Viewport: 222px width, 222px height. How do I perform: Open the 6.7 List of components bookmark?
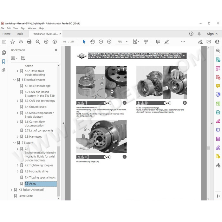(39, 131)
